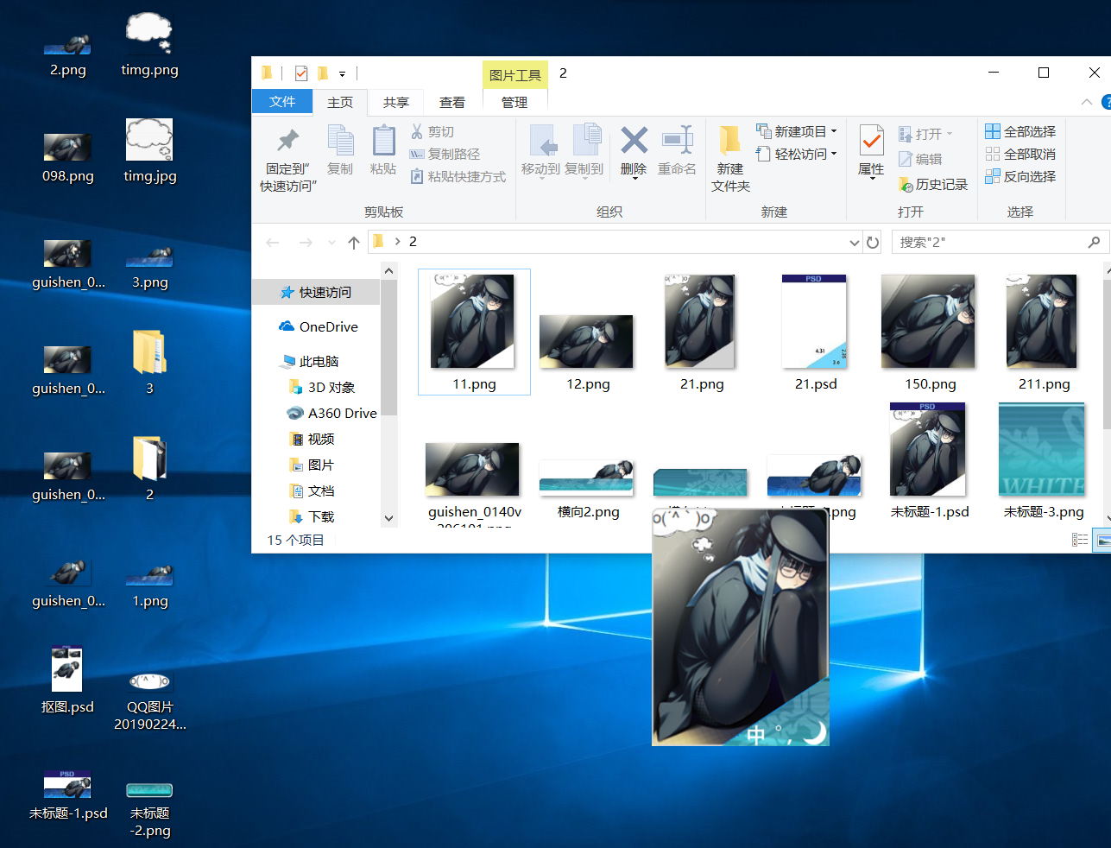Click the navigation pane scroll down arrow

[388, 518]
